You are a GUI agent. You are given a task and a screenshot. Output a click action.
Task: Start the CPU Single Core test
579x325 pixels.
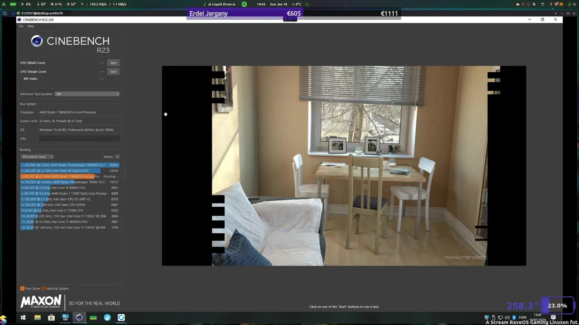coord(113,71)
